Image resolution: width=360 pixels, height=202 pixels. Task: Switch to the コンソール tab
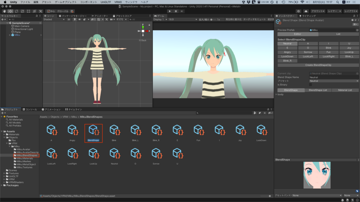pos(30,109)
